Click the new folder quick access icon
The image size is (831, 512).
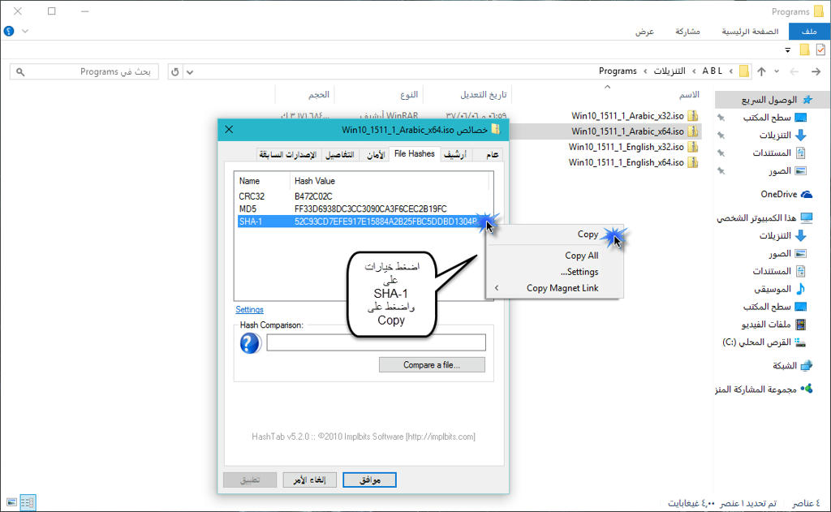click(x=804, y=49)
